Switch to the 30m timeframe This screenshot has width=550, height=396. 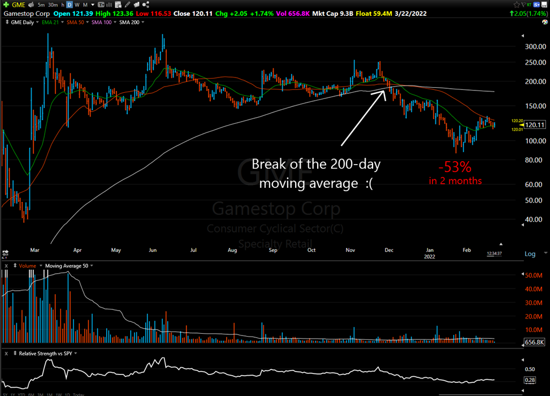pyautogui.click(x=53, y=5)
